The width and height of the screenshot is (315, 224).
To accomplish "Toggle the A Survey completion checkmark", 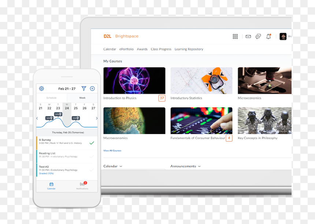I will (x=92, y=143).
